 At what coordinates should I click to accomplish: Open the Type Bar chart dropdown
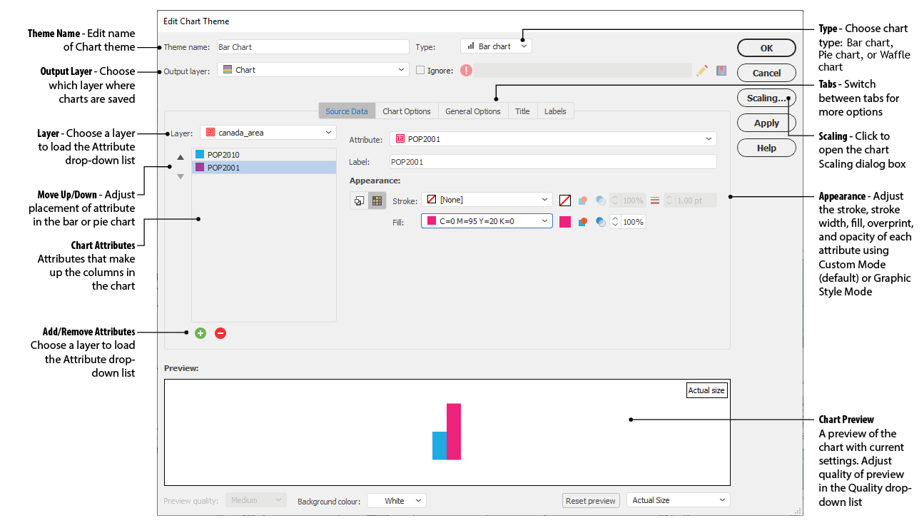coord(496,46)
